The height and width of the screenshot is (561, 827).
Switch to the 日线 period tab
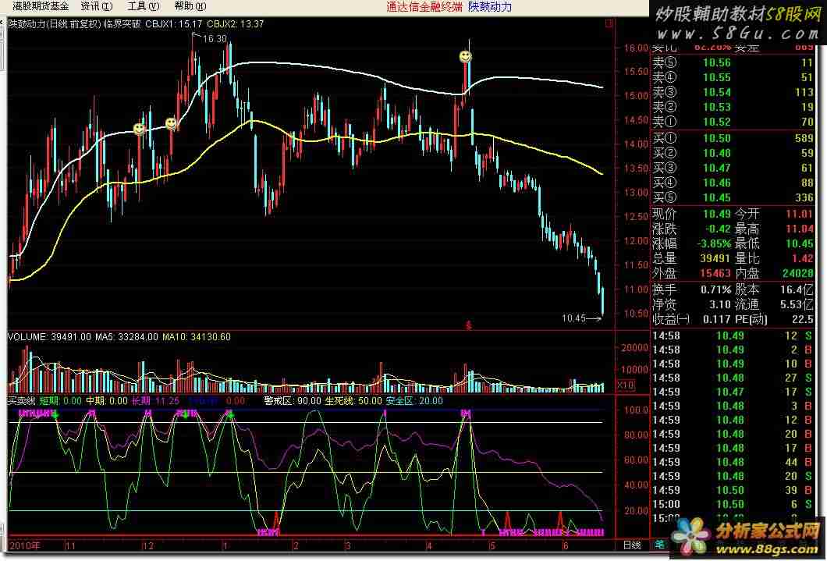(x=632, y=545)
